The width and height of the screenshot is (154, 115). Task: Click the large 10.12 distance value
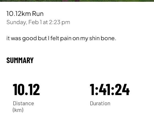(26, 89)
